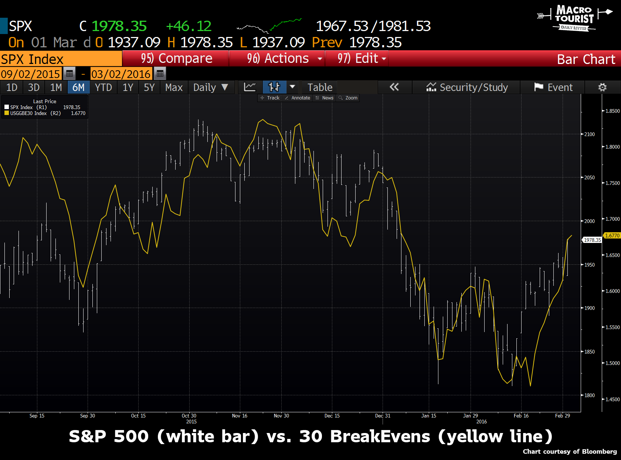Click the start date field 09/02/2015
Screen dimensions: 621x460
pyautogui.click(x=30, y=74)
